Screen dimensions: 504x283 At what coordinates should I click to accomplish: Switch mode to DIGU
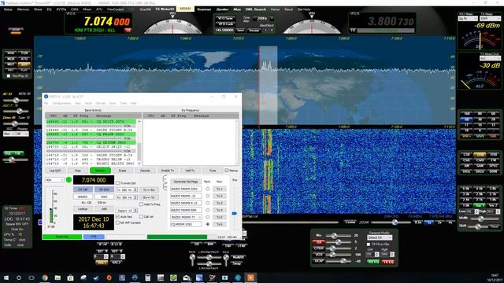pyautogui.click(x=480, y=171)
